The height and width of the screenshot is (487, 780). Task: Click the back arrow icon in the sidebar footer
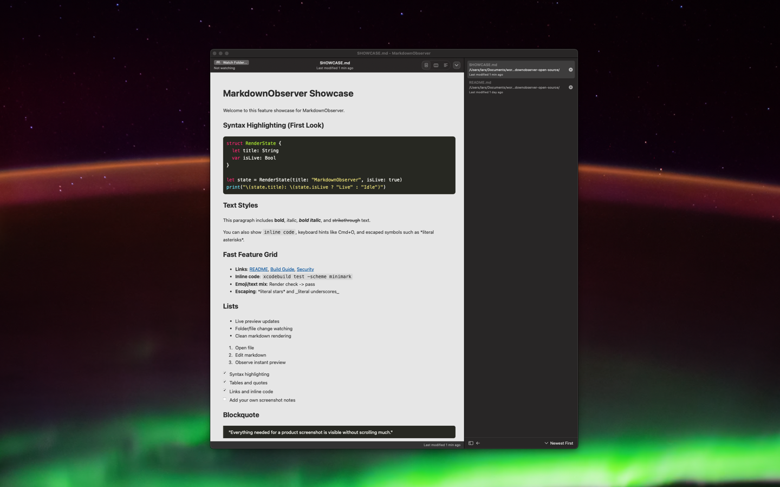click(478, 443)
